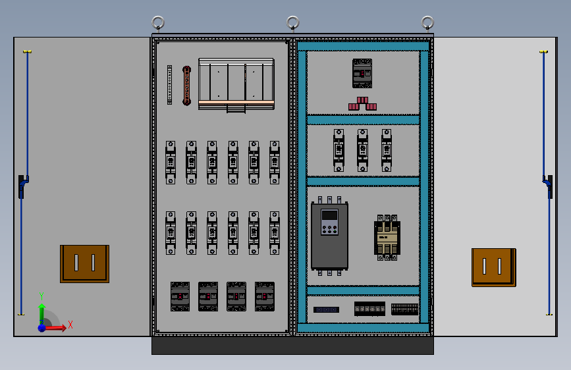Select the red current transformers under main breaker
This screenshot has height=370, width=571.
[362, 103]
